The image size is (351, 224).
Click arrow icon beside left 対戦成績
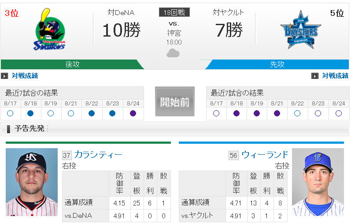point(5,76)
